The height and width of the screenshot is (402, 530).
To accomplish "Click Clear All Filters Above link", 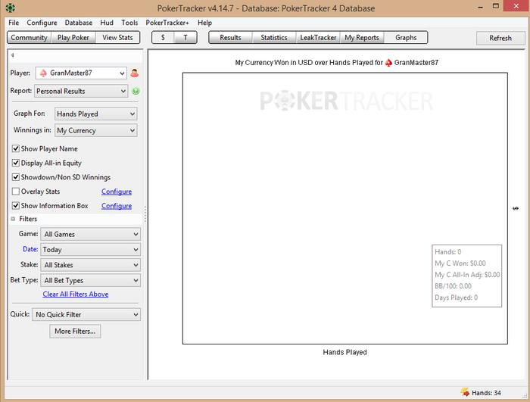I will click(76, 294).
